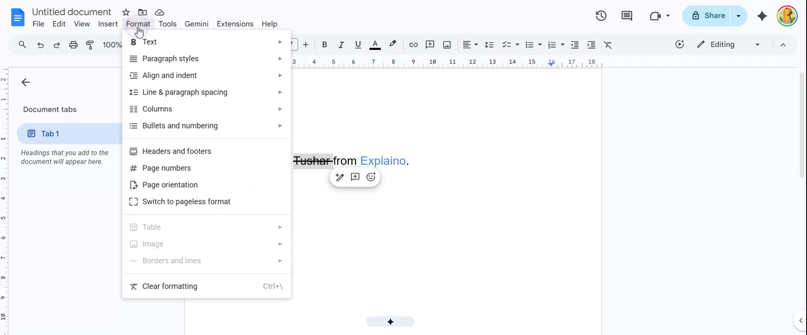The width and height of the screenshot is (807, 335).
Task: Start a video call with camera icon
Action: tap(655, 16)
